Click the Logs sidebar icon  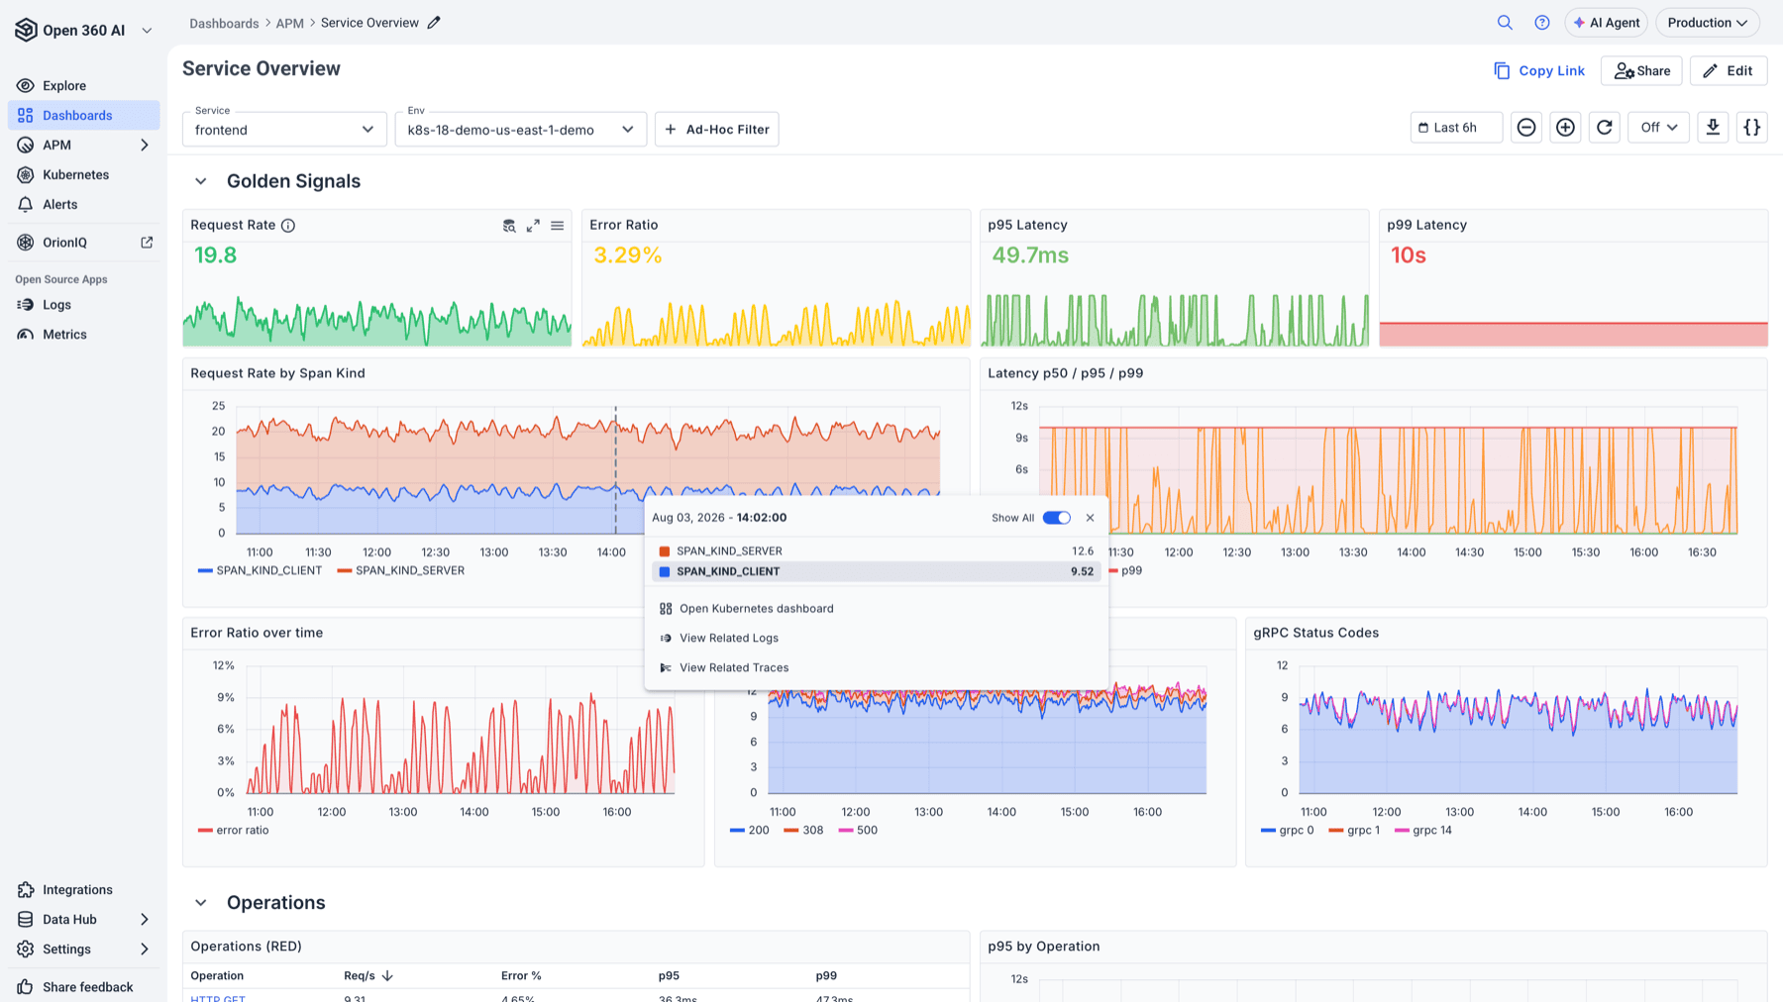(26, 305)
